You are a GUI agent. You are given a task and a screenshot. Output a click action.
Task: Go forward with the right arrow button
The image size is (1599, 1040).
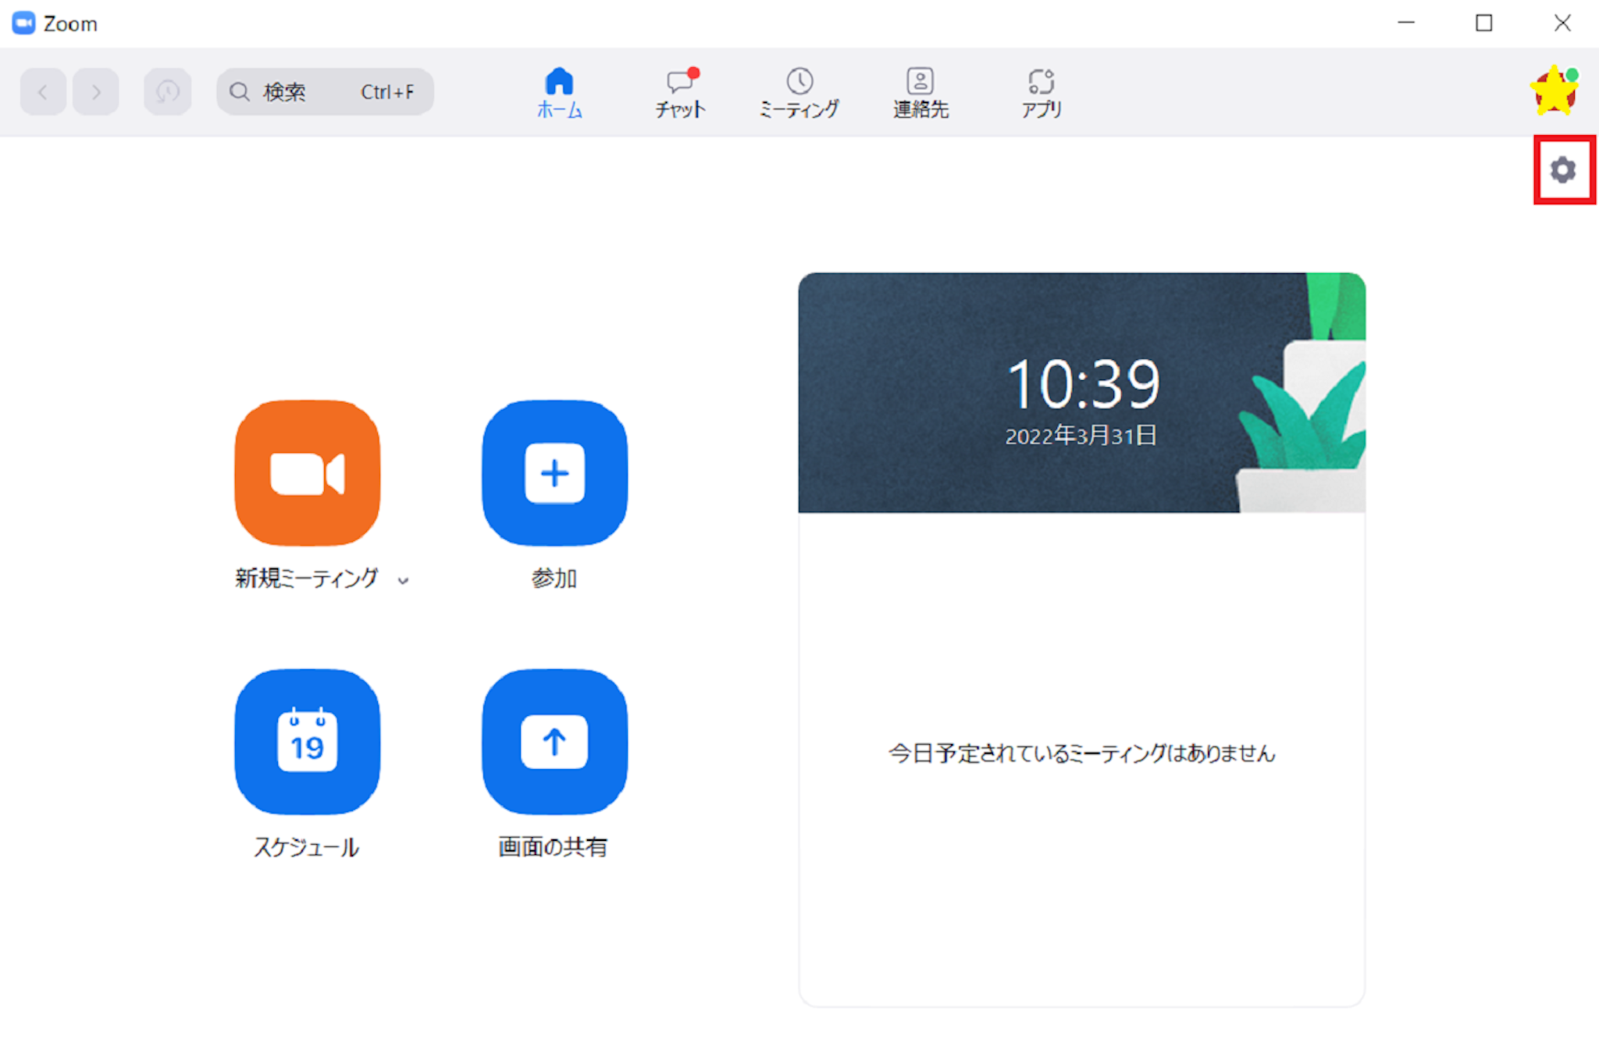pos(96,92)
